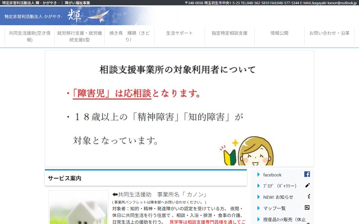Click the 相談支援事業所 slideshow banner
The width and height of the screenshot is (359, 224).
tap(179, 108)
